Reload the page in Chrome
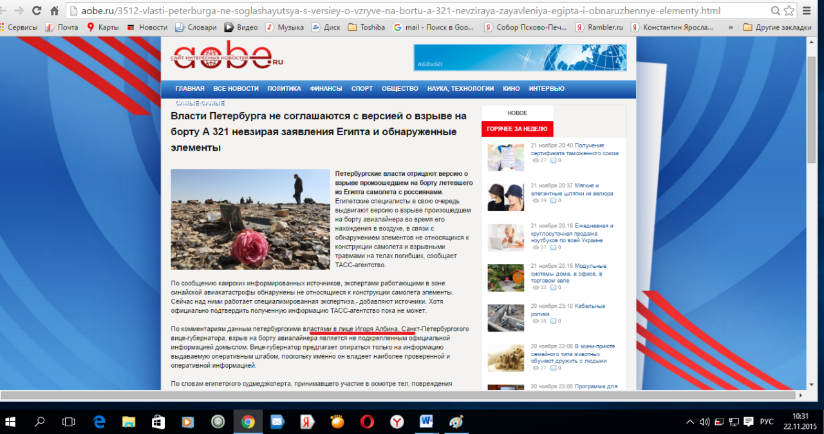 click(x=37, y=11)
